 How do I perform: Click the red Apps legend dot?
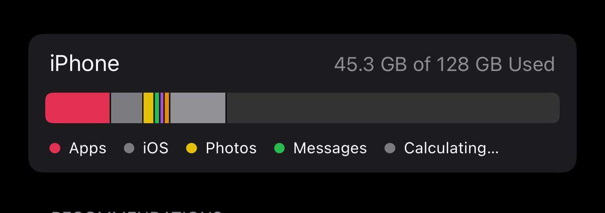click(55, 148)
